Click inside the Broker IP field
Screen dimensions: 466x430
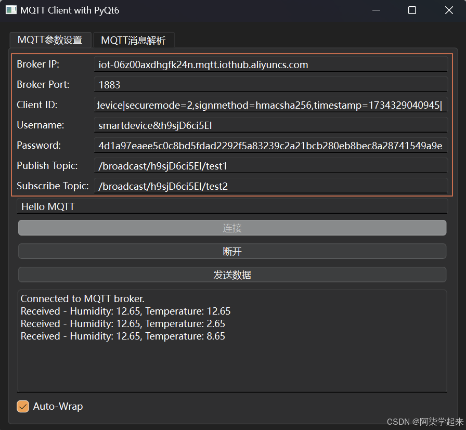pyautogui.click(x=270, y=64)
